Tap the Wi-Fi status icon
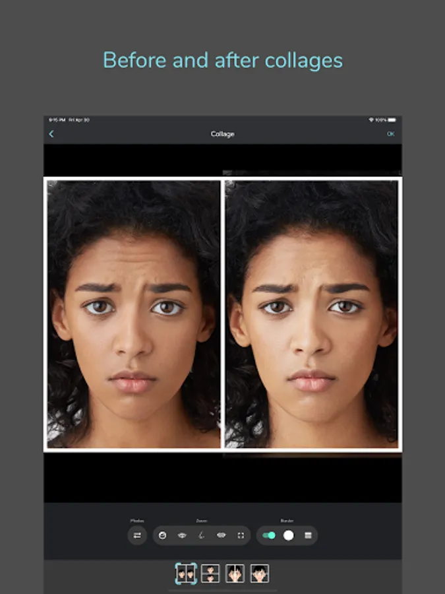 coord(371,120)
